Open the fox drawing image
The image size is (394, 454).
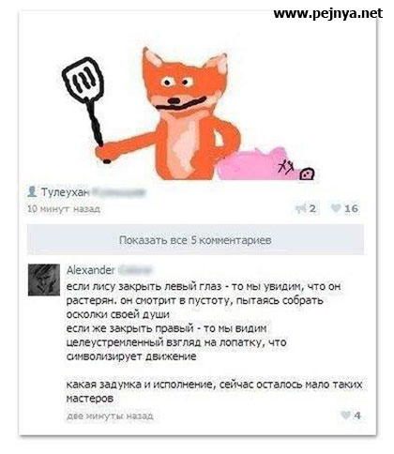pyautogui.click(x=189, y=114)
